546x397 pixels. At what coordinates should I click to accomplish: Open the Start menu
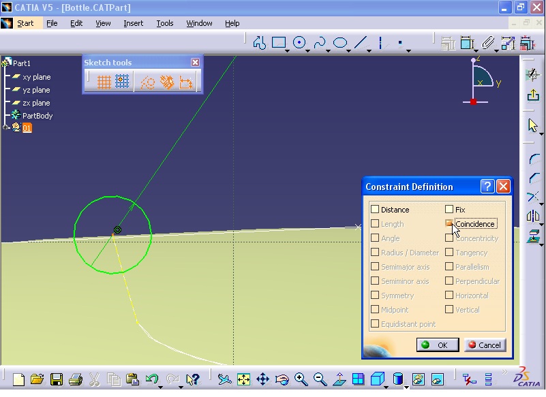click(25, 23)
